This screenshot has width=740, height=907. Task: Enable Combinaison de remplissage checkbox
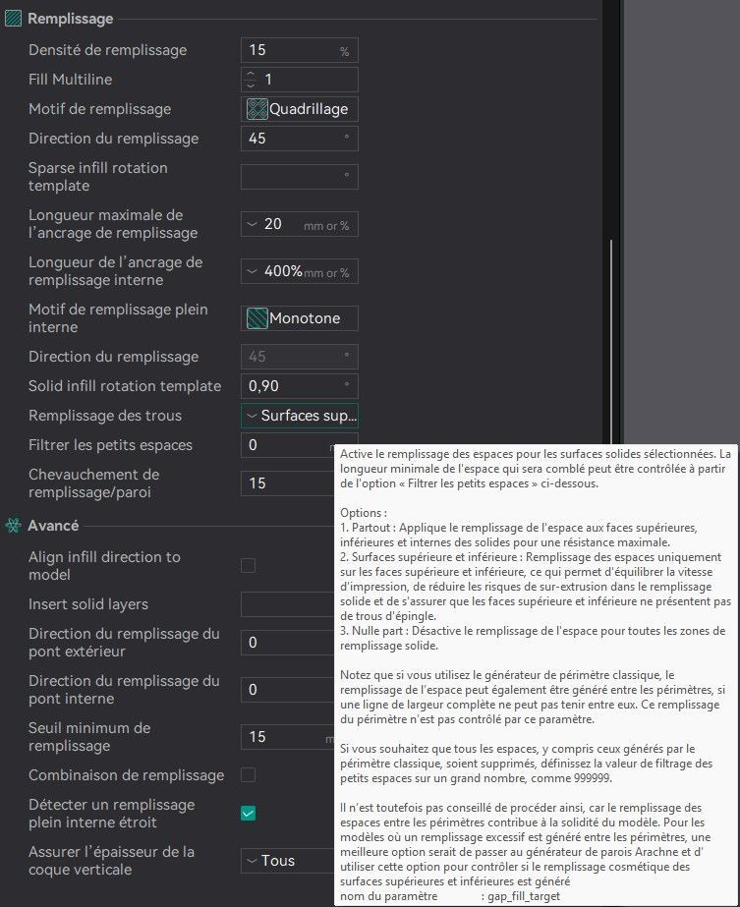tap(249, 775)
